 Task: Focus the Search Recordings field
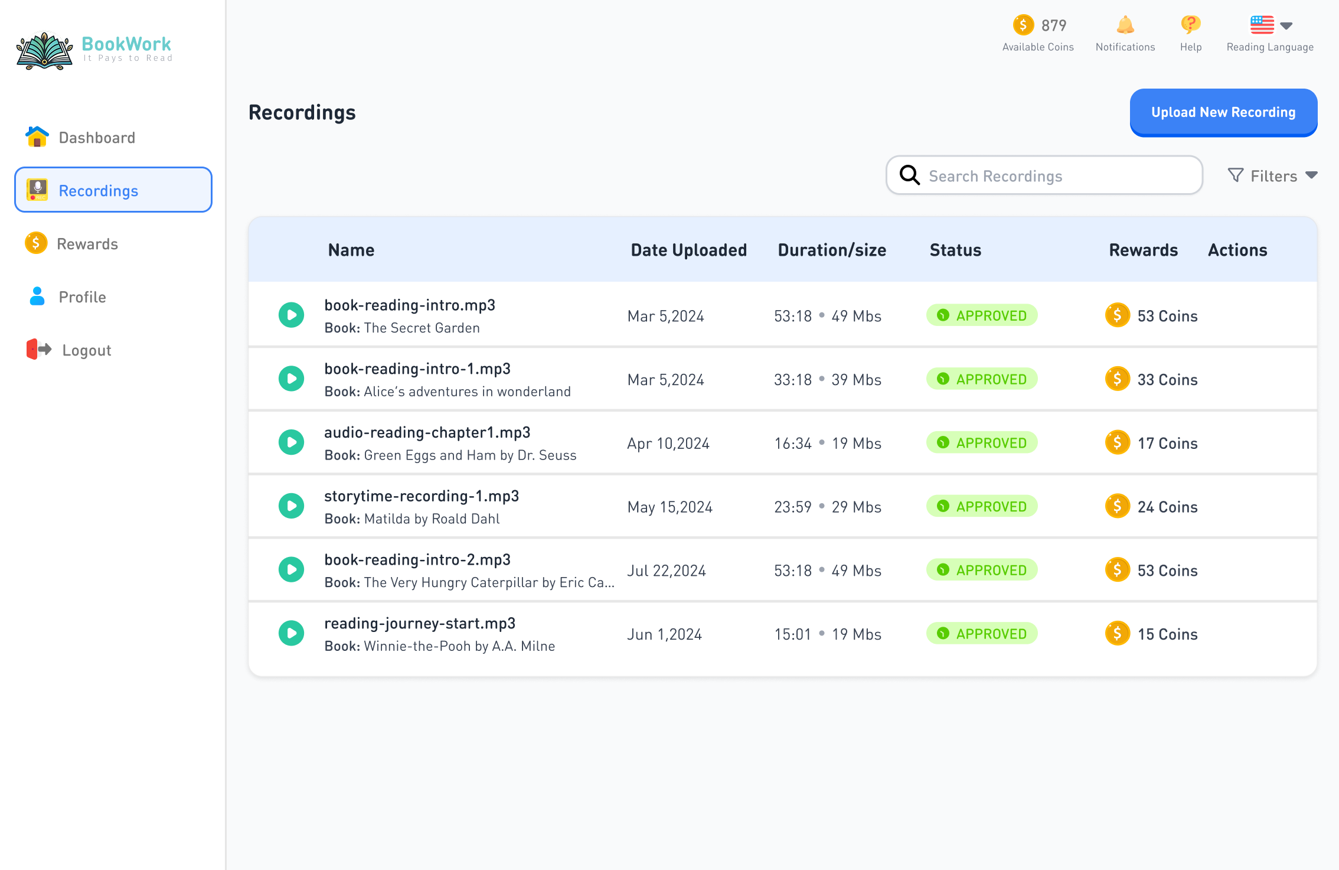1057,176
